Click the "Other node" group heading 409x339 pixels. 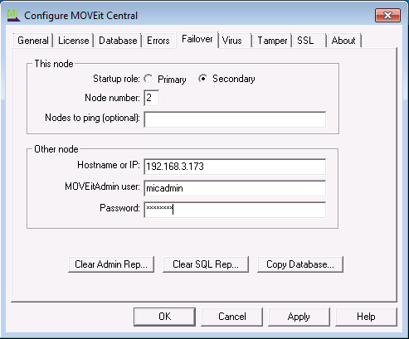tap(56, 149)
